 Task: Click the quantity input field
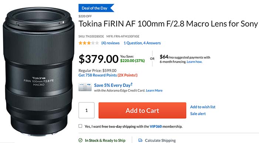pyautogui.click(x=86, y=110)
